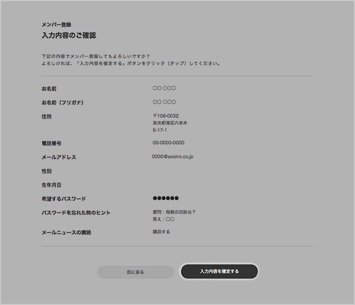This screenshot has width=355, height=305.
Task: Select the hint question 母親の旧姓は？
Action: [x=180, y=212]
